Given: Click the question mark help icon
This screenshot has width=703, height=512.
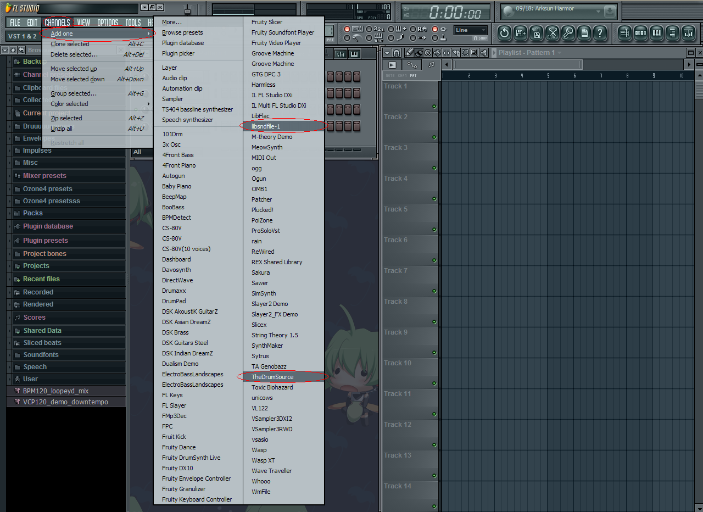Looking at the screenshot, I should pyautogui.click(x=600, y=33).
